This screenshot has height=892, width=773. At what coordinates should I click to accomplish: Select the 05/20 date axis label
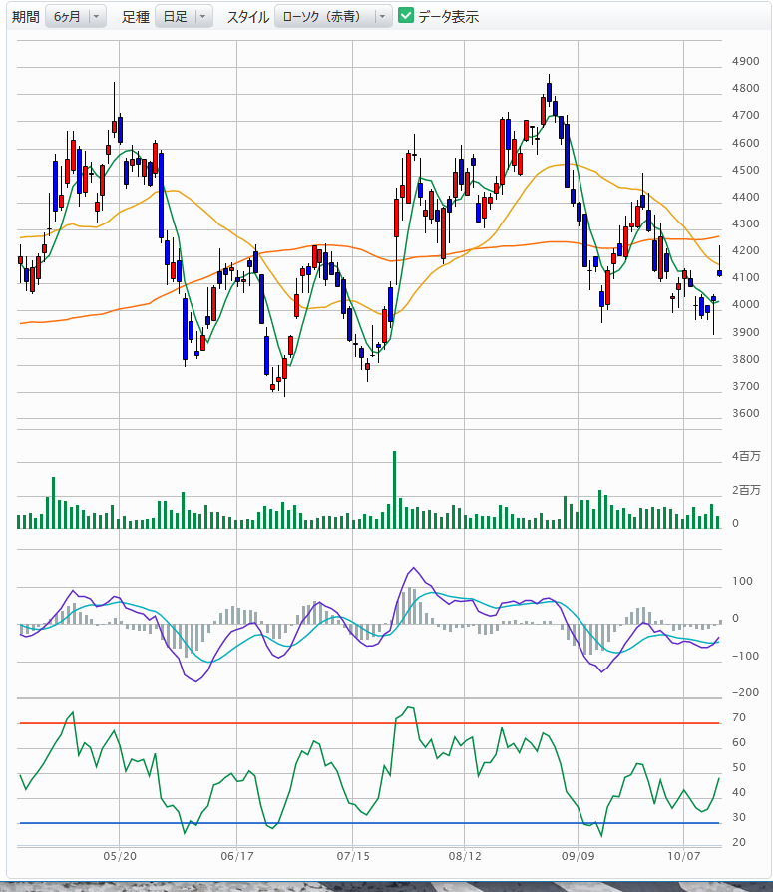pyautogui.click(x=120, y=856)
